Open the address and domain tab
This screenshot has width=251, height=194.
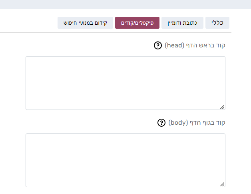(x=183, y=23)
